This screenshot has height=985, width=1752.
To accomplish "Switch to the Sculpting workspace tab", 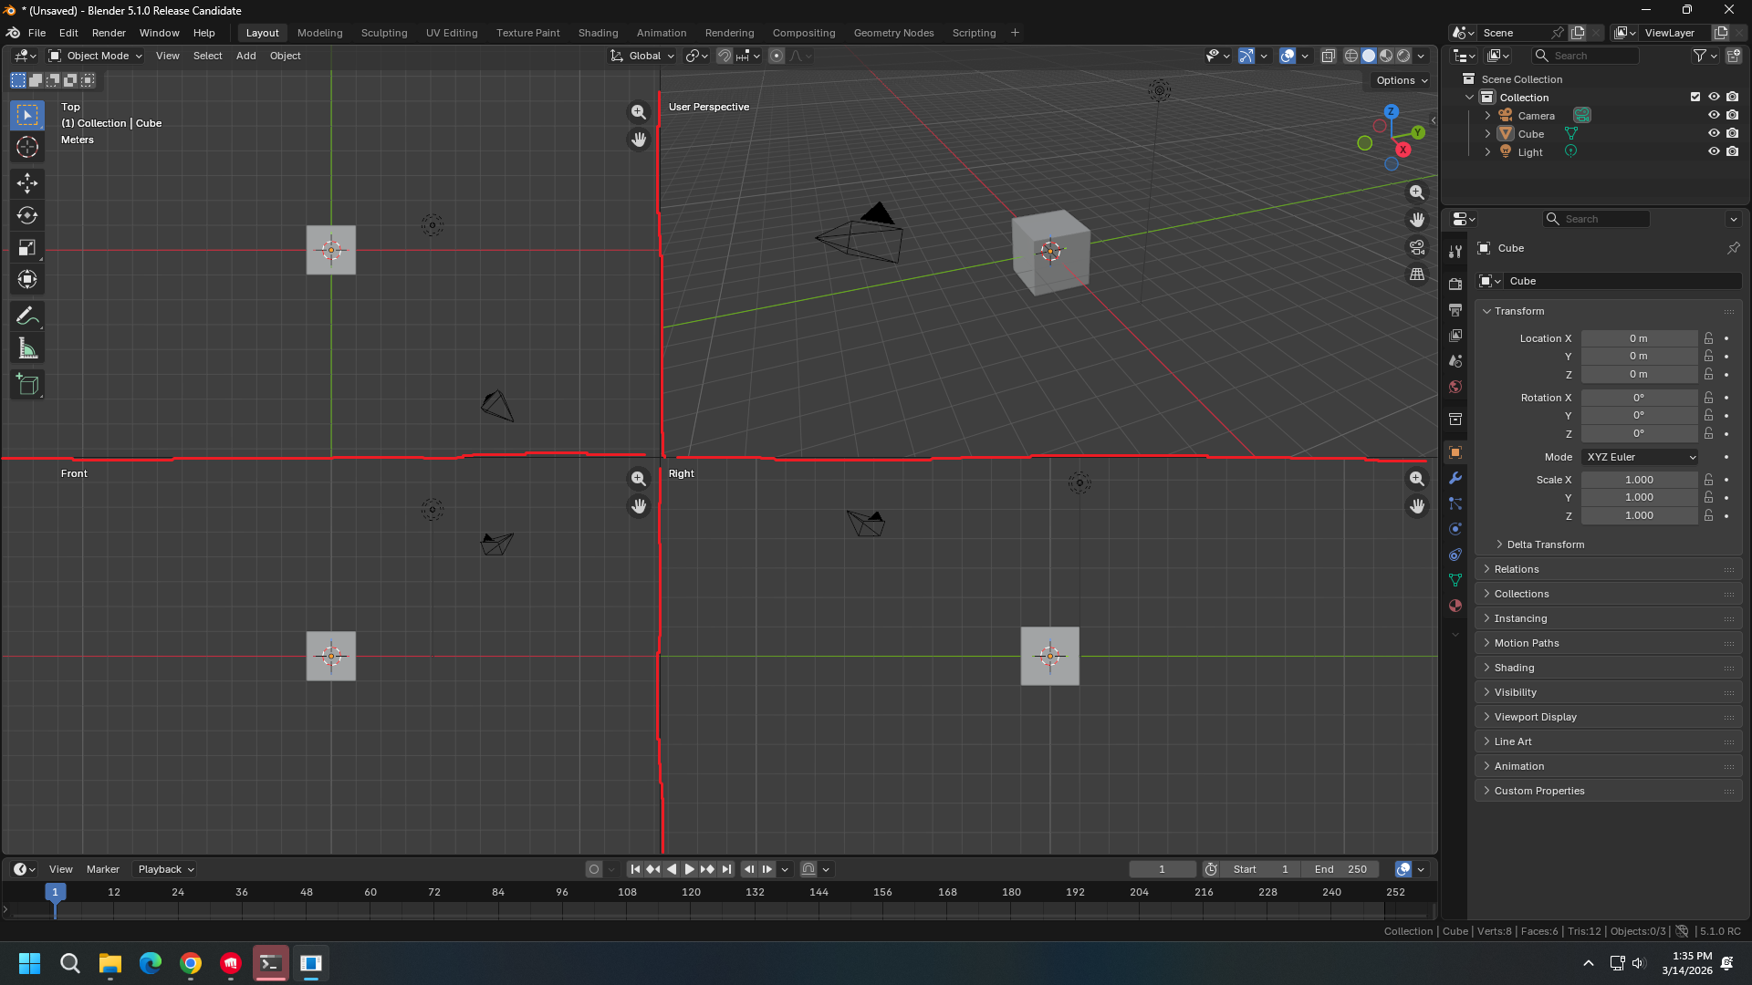I will (x=384, y=33).
